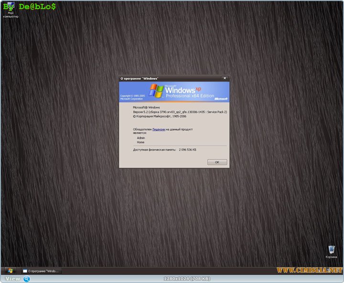The image size is (344, 283).
Task: Click the "Microsoft® Windows" text line
Action: (146, 108)
